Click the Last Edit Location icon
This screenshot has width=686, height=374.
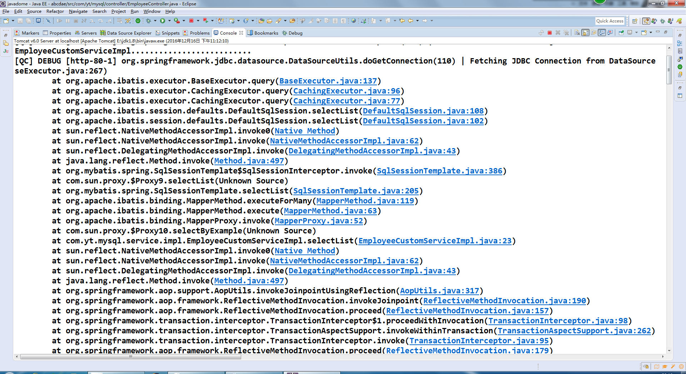click(x=402, y=21)
